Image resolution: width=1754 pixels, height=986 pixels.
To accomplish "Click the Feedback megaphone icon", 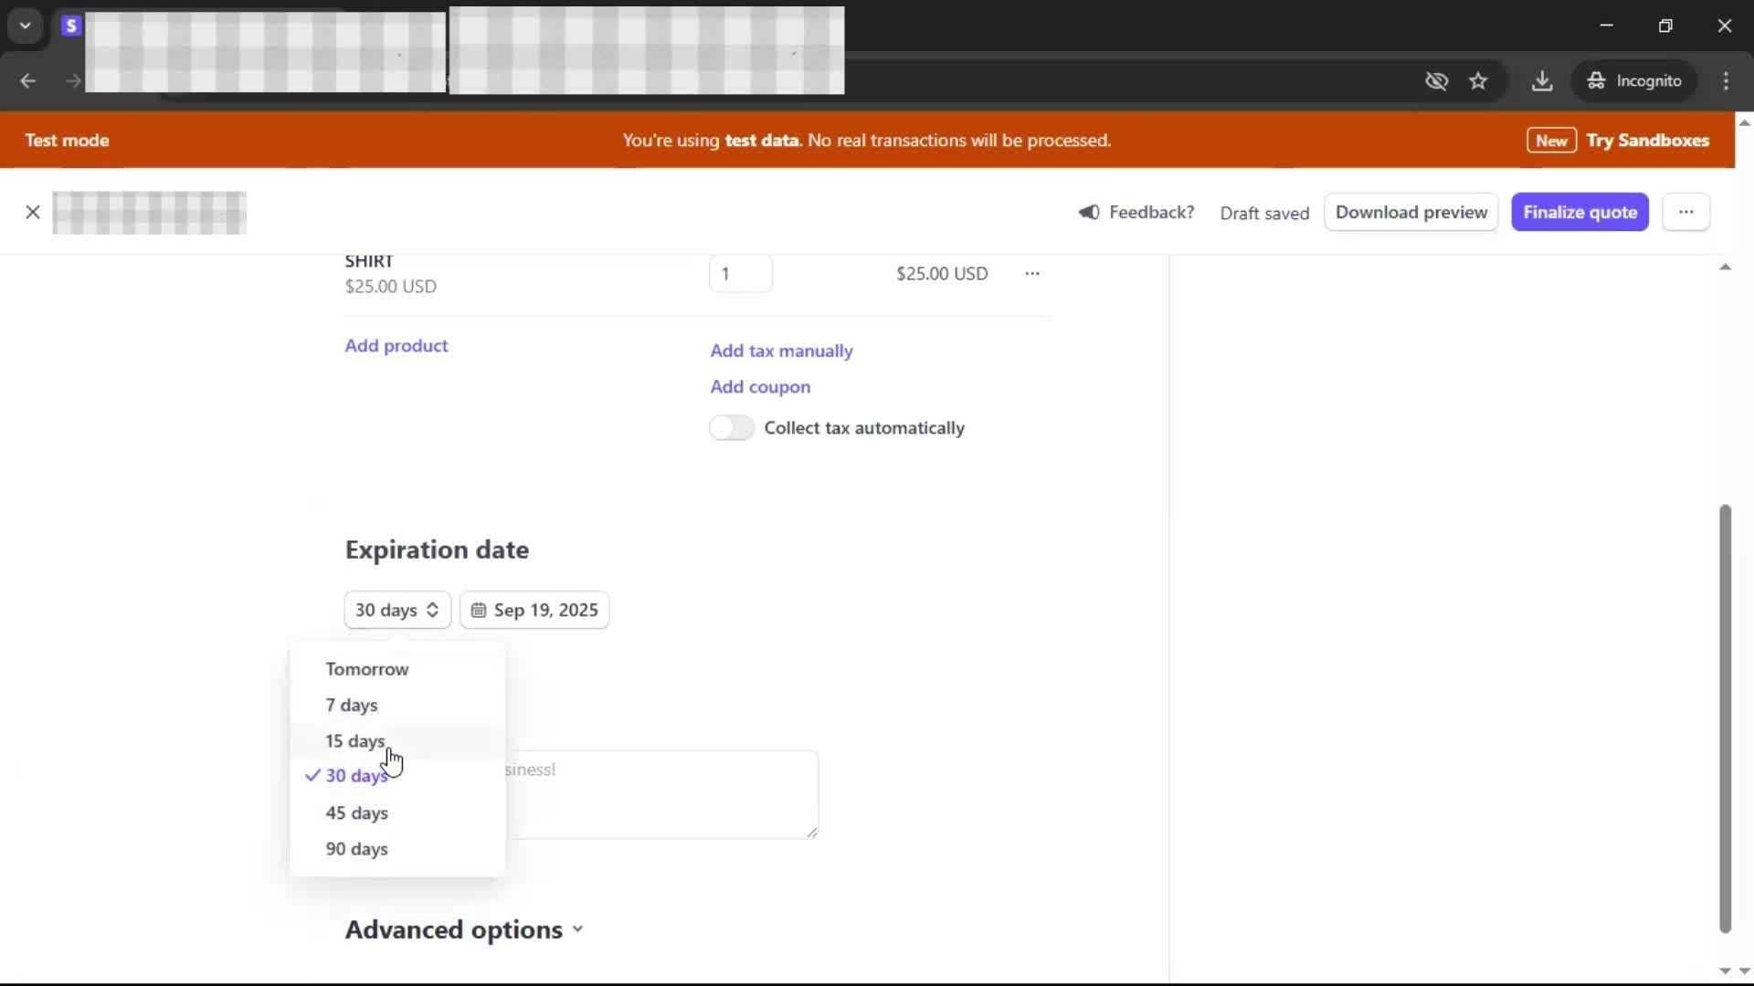I will coord(1089,212).
